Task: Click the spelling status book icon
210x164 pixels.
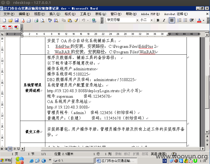Action: click(174, 154)
